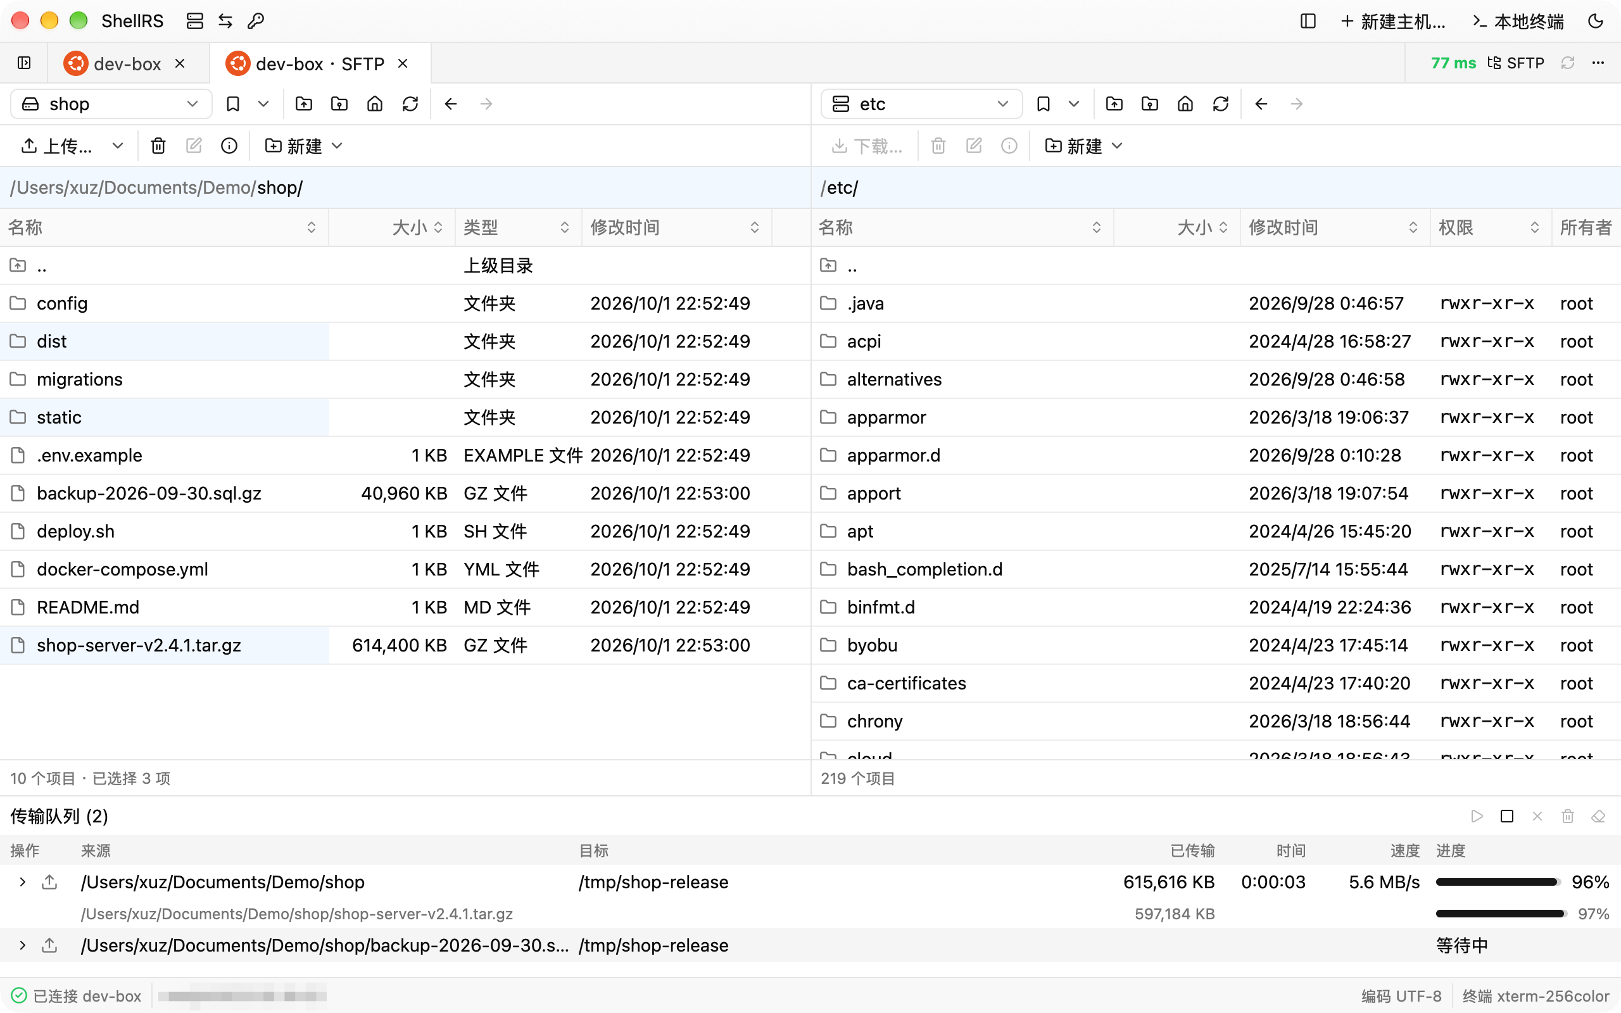Go to local home directory icon

coord(375,104)
